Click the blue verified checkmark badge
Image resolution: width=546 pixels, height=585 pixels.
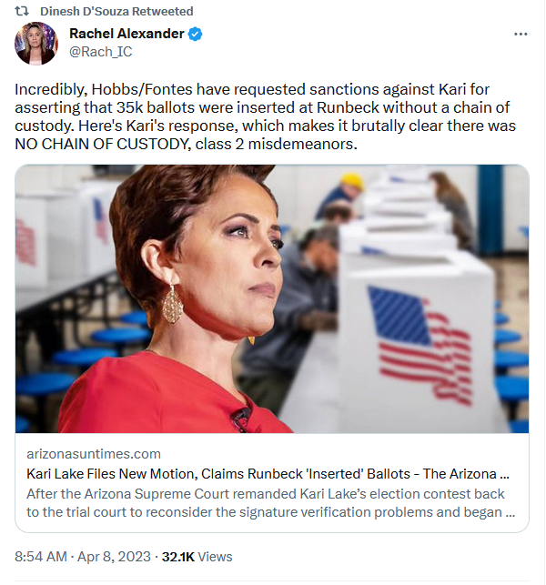(195, 34)
